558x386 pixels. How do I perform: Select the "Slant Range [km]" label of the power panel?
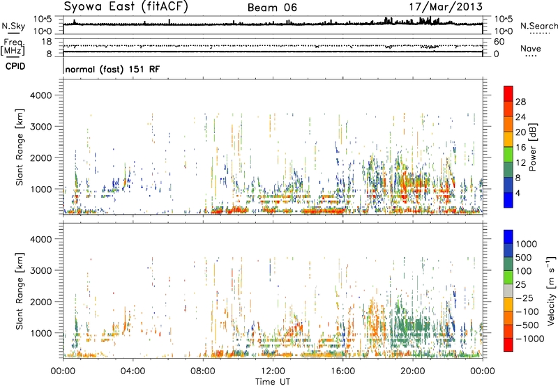click(x=20, y=147)
